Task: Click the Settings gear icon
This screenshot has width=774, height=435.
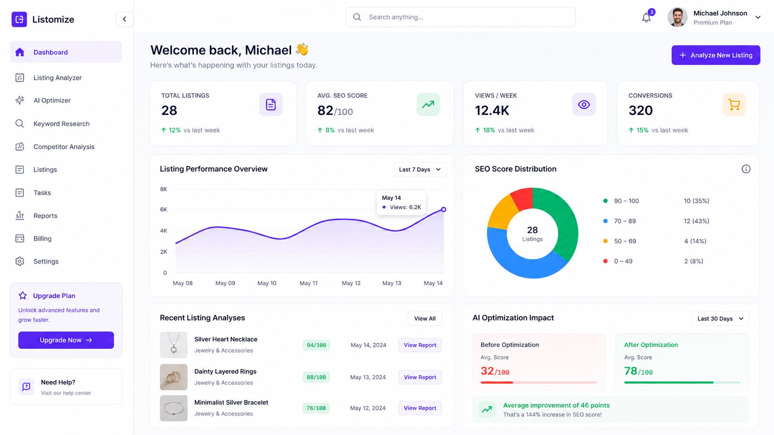Action: click(x=19, y=261)
